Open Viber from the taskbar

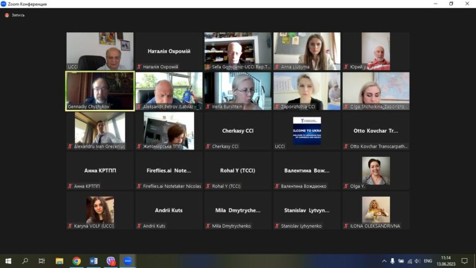(111, 261)
